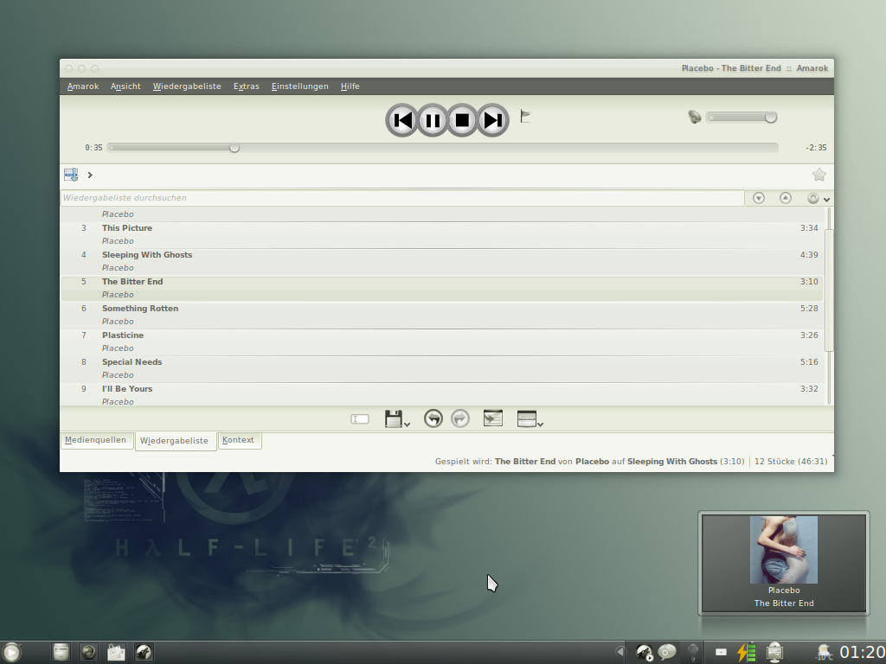This screenshot has width=886, height=664.
Task: Click the playlist layout icon left of breadcrumb
Action: 71,175
